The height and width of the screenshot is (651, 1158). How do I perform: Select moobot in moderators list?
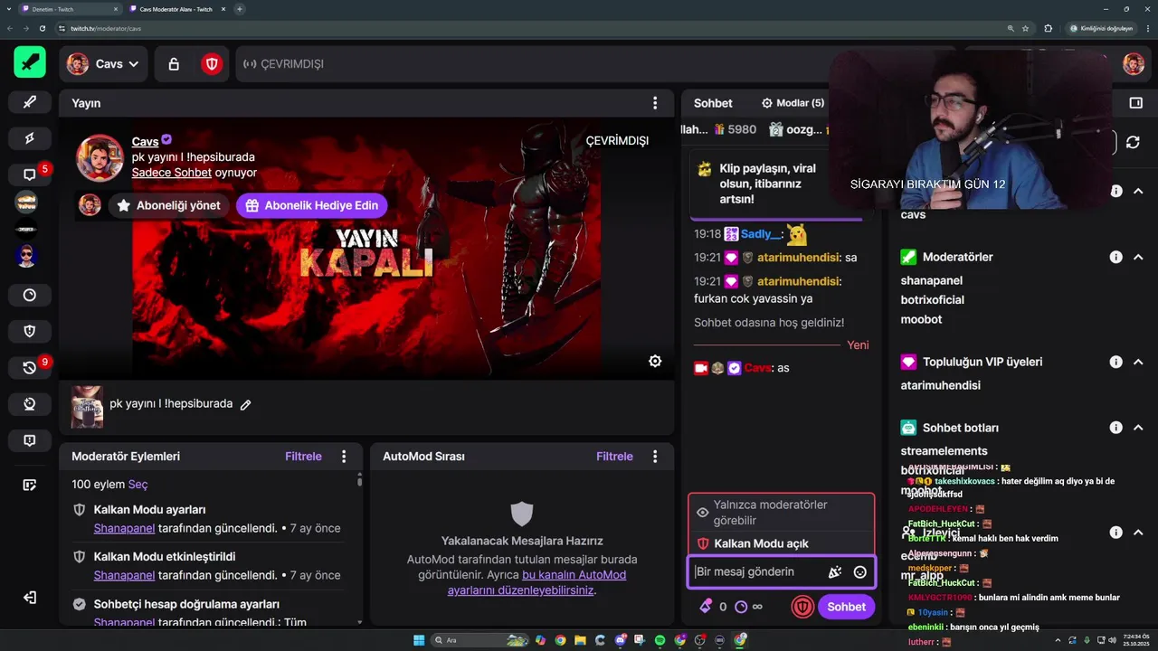click(x=921, y=319)
